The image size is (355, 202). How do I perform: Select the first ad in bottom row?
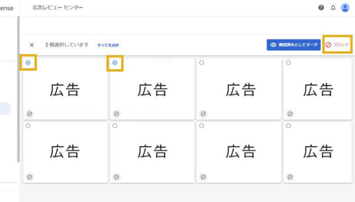tap(28, 126)
